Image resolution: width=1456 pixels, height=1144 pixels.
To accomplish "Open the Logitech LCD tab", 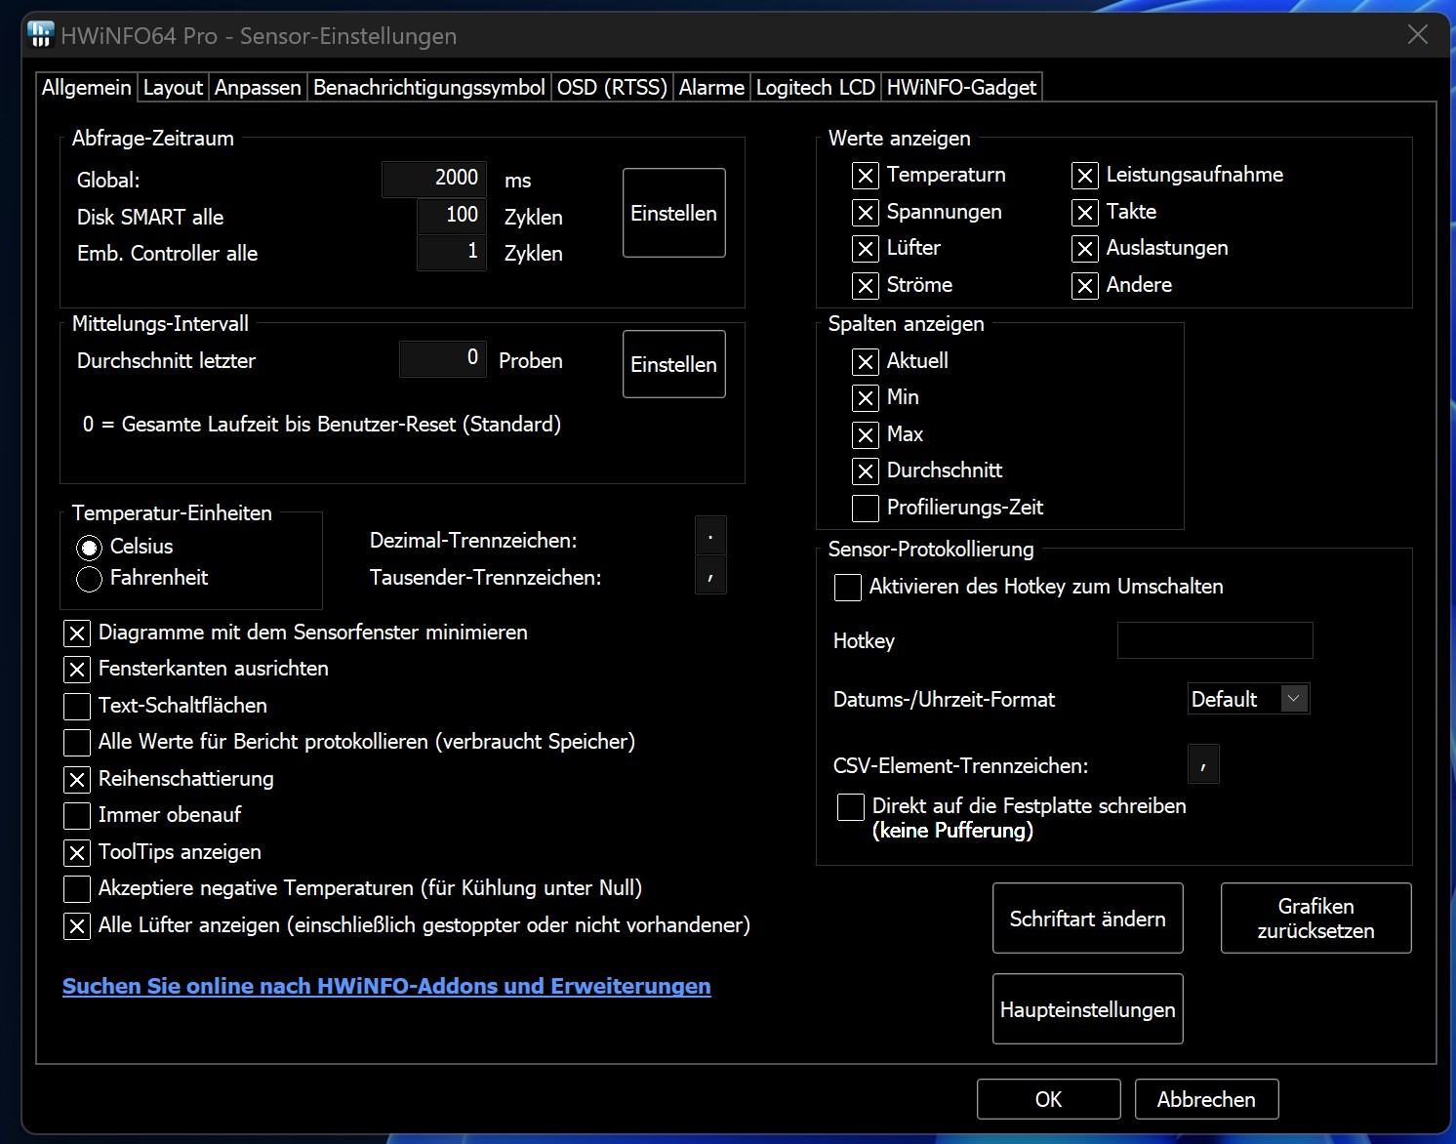I will coord(815,87).
